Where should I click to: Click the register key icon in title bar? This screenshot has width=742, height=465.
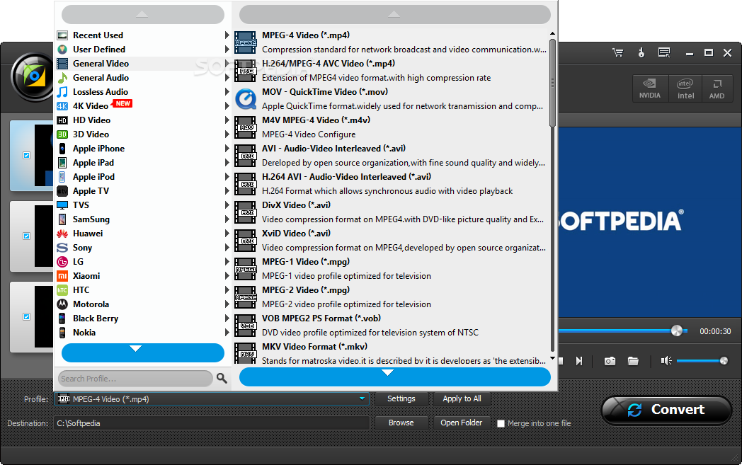pyautogui.click(x=641, y=52)
